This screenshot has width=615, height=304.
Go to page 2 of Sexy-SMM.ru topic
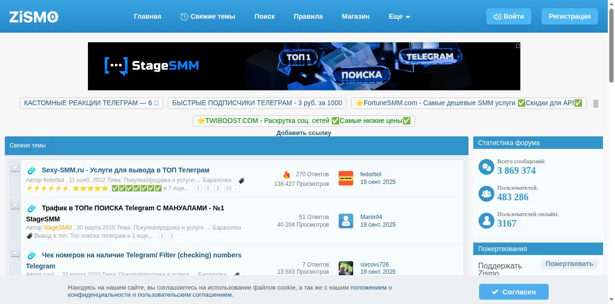[208, 188]
